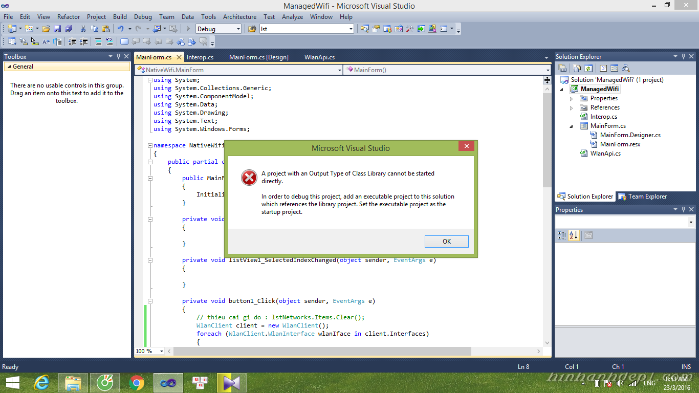The height and width of the screenshot is (393, 699).
Task: Save the current file with the floppy icon
Action: pos(57,29)
